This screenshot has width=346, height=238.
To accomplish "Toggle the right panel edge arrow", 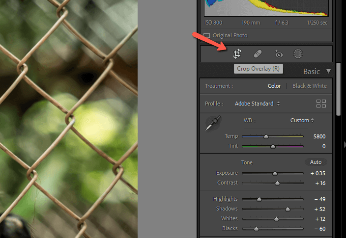I will [x=345, y=145].
